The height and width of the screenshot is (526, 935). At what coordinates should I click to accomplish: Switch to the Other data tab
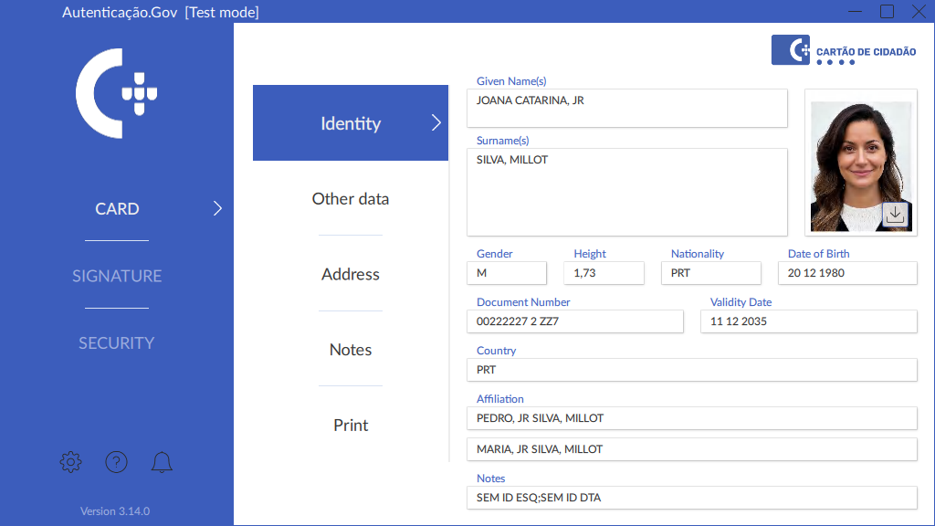[351, 199]
